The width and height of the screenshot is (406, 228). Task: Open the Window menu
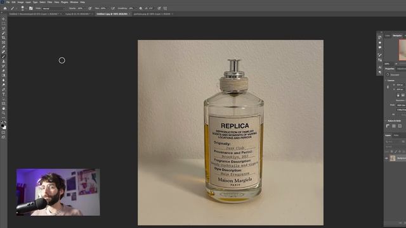tap(74, 2)
